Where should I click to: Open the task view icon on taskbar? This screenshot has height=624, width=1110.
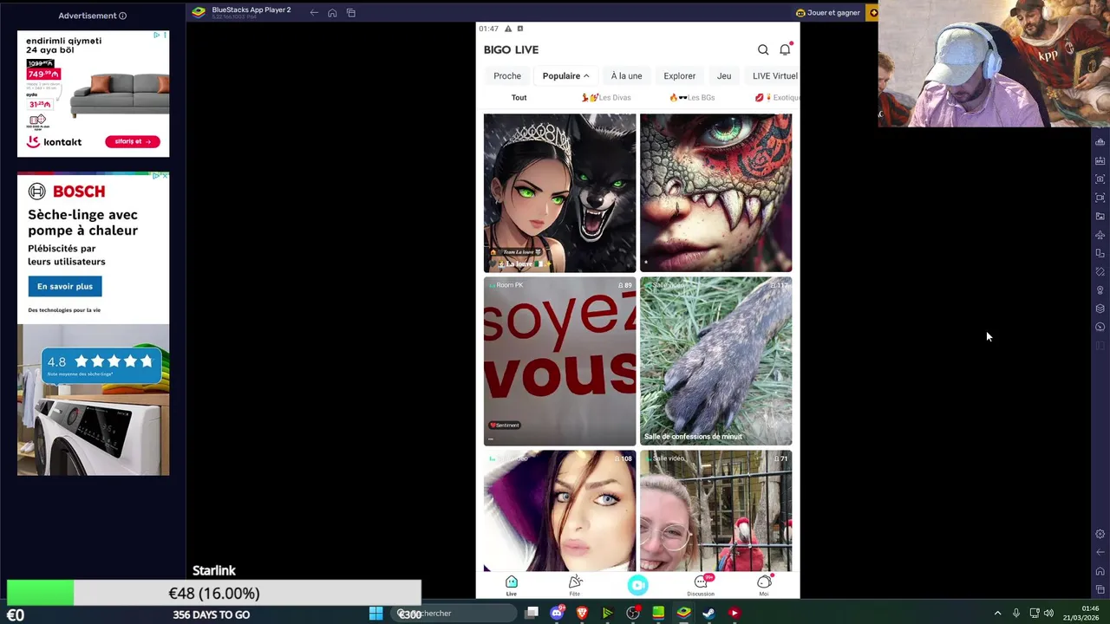[x=532, y=613]
